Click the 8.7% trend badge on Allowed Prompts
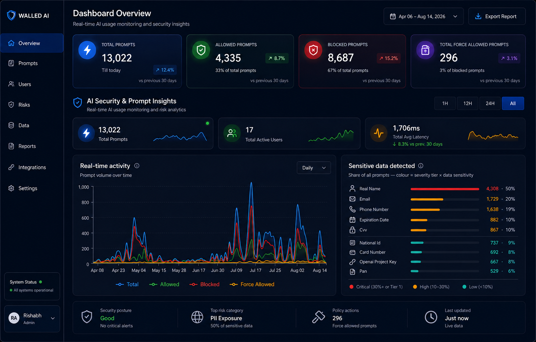 tap(277, 58)
